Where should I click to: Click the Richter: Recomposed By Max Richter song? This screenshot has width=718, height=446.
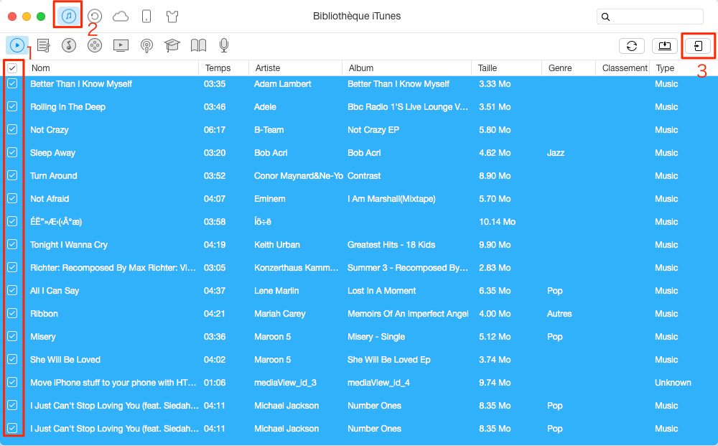[113, 267]
